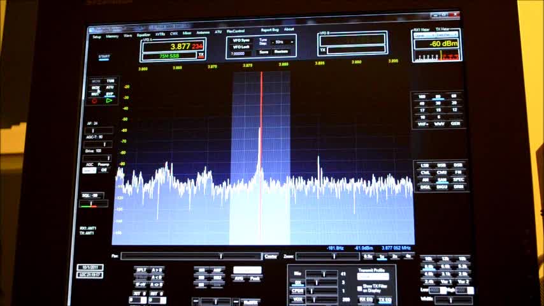Play recording with the green triangle icon
Viewport: 544px width, 306px height.
pos(109,100)
